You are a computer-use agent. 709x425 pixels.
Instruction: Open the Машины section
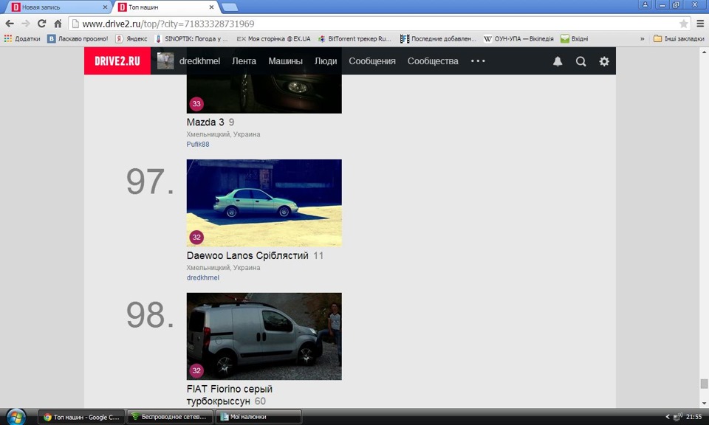click(x=285, y=61)
